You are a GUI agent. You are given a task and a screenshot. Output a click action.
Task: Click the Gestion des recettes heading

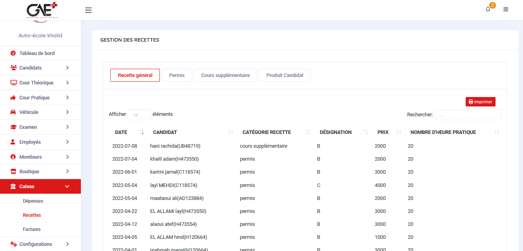point(130,40)
